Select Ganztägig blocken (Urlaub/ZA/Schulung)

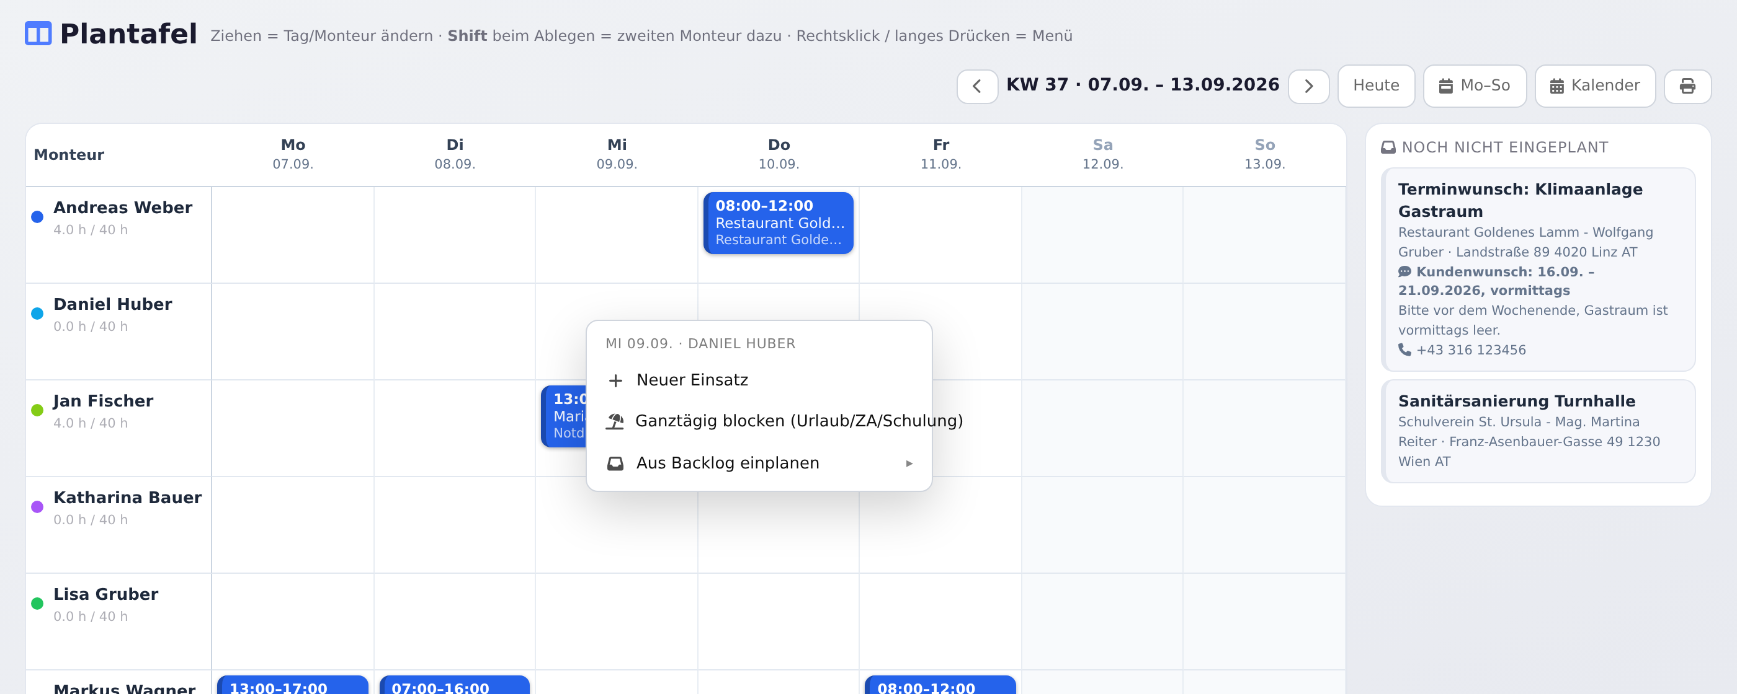click(x=759, y=421)
